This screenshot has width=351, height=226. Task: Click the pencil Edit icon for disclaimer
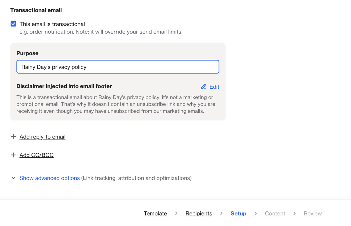click(x=204, y=87)
